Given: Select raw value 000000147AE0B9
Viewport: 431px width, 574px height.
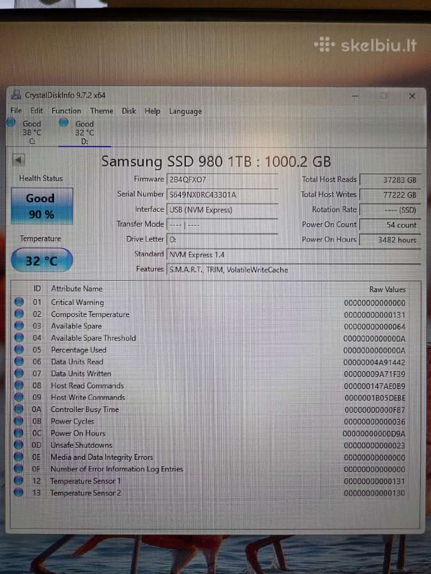Looking at the screenshot, I should pyautogui.click(x=374, y=386).
